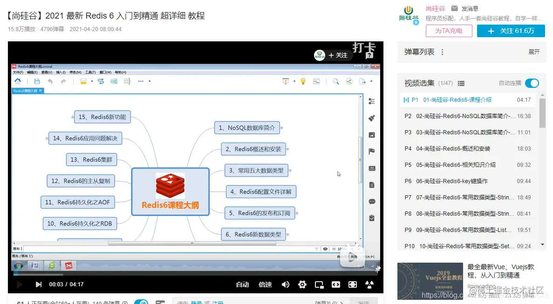Open the 弹幕列表 three-dots options menu
This screenshot has width=553, height=304.
click(x=442, y=52)
